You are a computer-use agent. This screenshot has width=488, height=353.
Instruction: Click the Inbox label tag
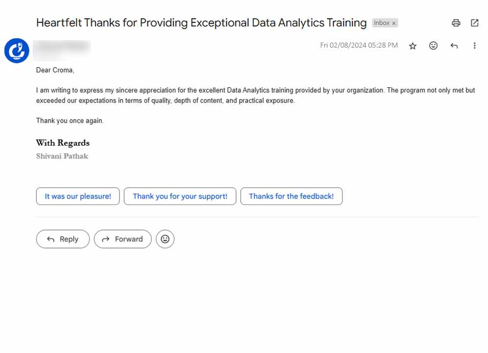pos(382,23)
